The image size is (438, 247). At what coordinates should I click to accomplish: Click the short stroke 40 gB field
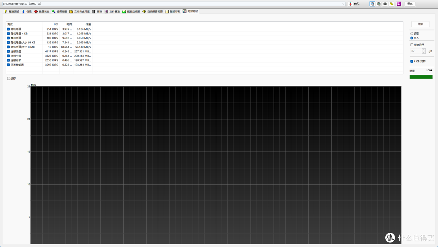click(x=416, y=51)
